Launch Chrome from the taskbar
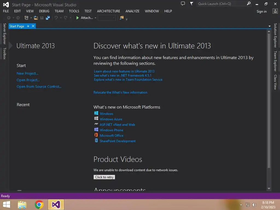This screenshot has height=210, width=280. 39,205
